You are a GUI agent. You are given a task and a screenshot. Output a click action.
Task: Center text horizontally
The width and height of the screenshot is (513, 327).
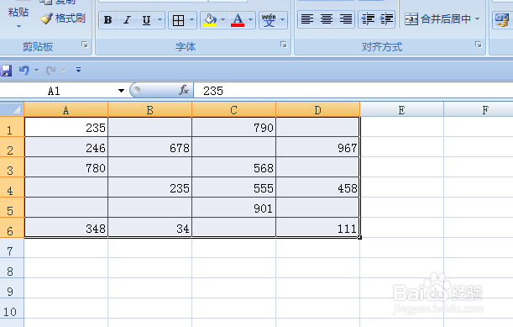(326, 19)
